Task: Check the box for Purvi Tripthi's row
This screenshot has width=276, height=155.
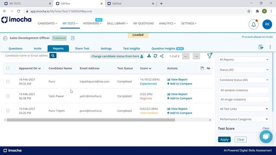Action: (8, 111)
